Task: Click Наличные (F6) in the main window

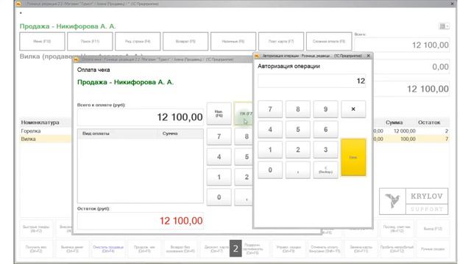Action: coord(233,41)
